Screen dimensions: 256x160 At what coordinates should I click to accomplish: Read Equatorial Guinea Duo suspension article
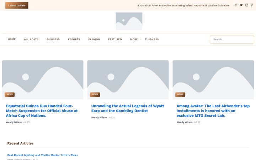42,111
